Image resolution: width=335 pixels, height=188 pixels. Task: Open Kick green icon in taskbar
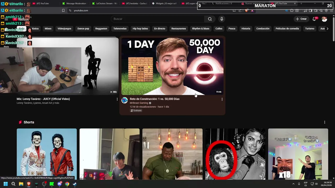tap(52, 184)
